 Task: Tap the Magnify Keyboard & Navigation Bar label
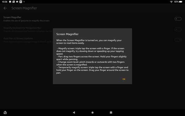(x=22, y=28)
